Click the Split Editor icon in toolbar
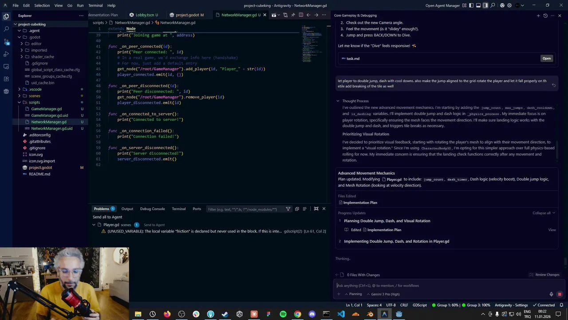Screen dimensions: 568x320 tap(301, 15)
